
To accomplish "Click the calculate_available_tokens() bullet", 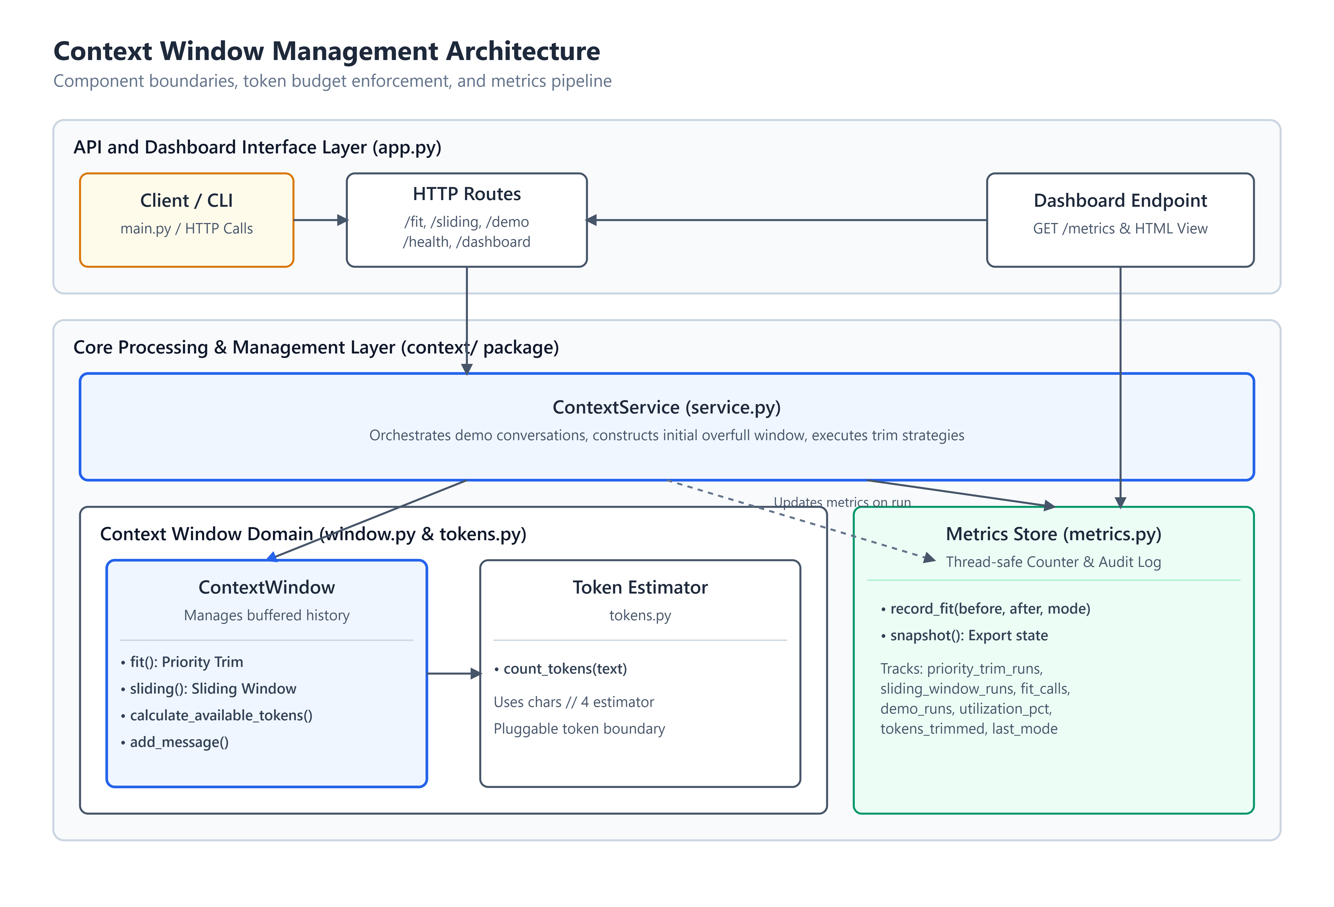I will point(216,715).
